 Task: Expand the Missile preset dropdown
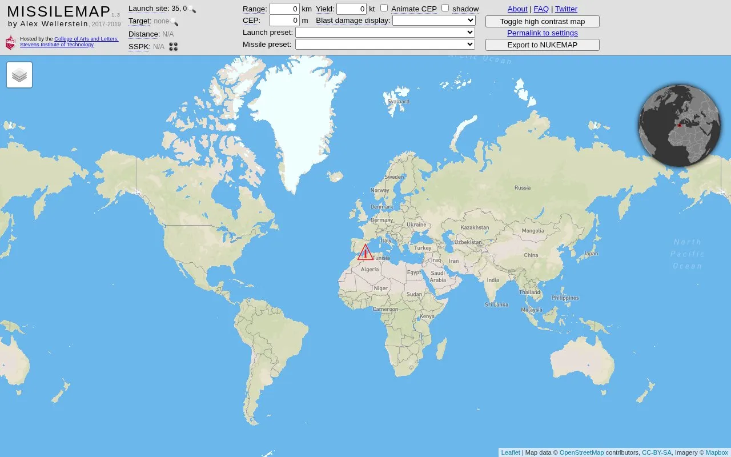tap(385, 45)
